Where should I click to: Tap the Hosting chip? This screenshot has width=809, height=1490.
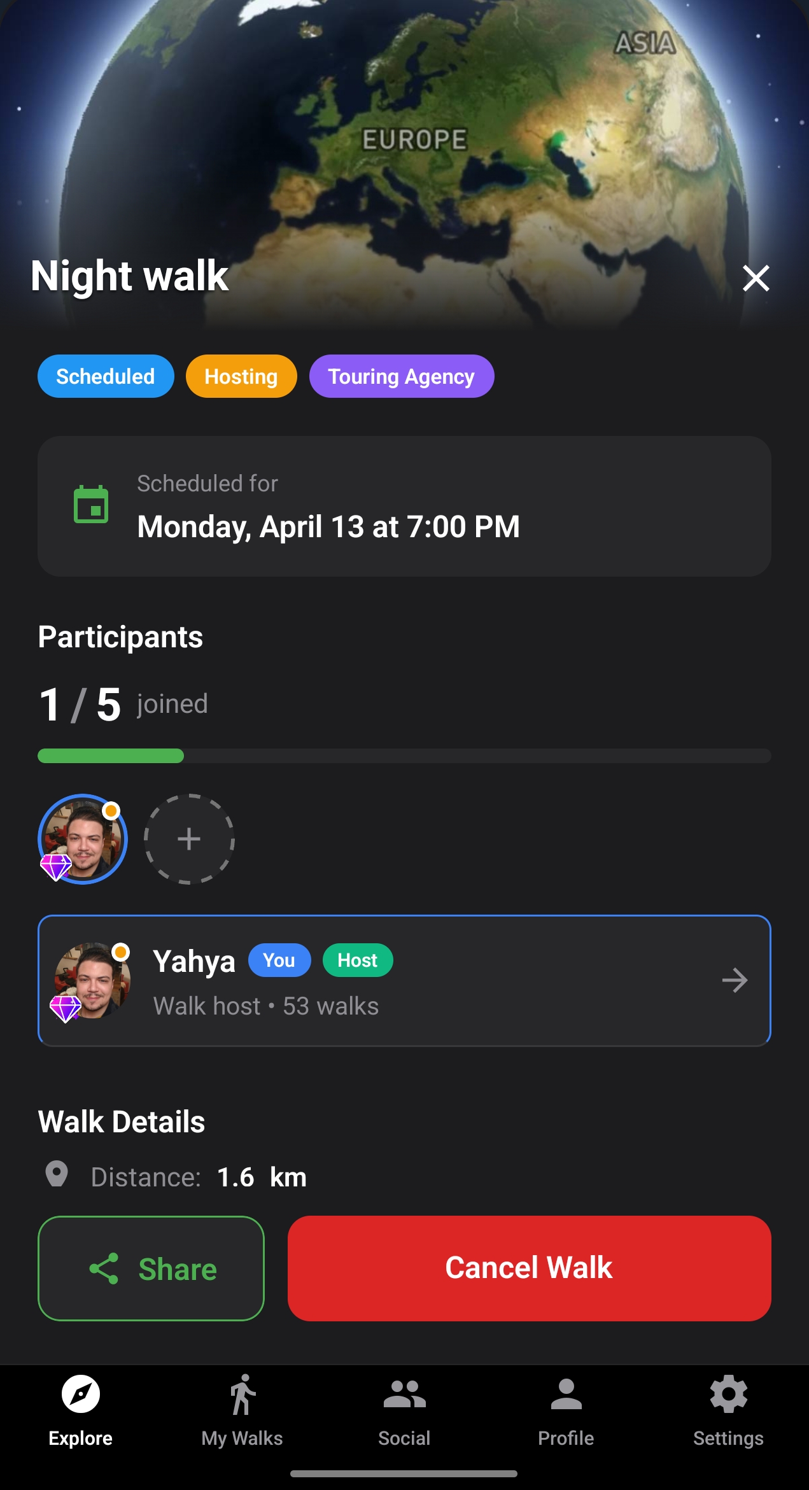[241, 376]
